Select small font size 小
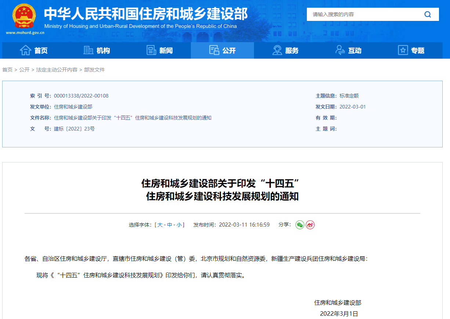This screenshot has width=450, height=319. pyautogui.click(x=179, y=225)
